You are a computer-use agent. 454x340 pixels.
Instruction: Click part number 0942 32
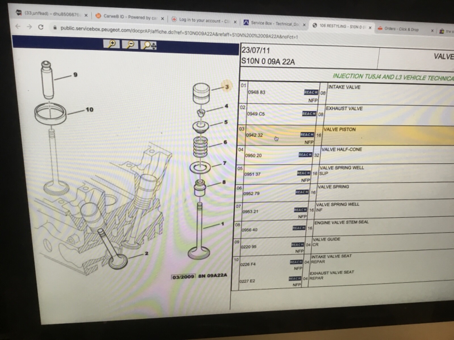click(x=254, y=135)
